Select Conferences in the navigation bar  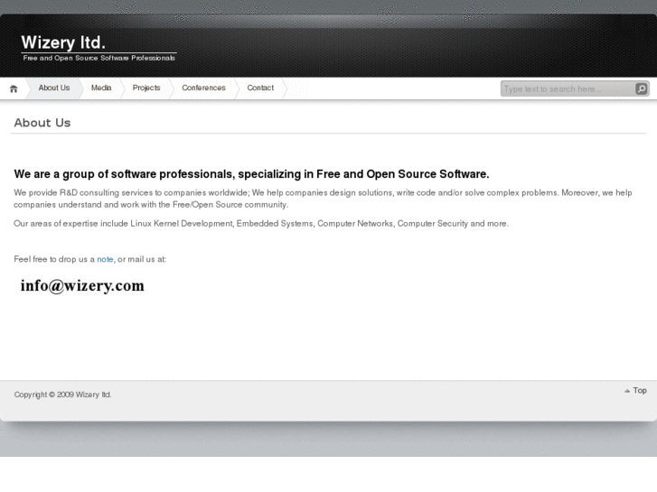(x=203, y=88)
